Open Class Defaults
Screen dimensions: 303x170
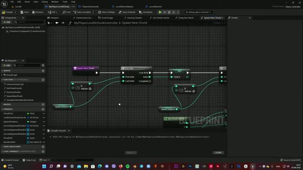[127, 12]
